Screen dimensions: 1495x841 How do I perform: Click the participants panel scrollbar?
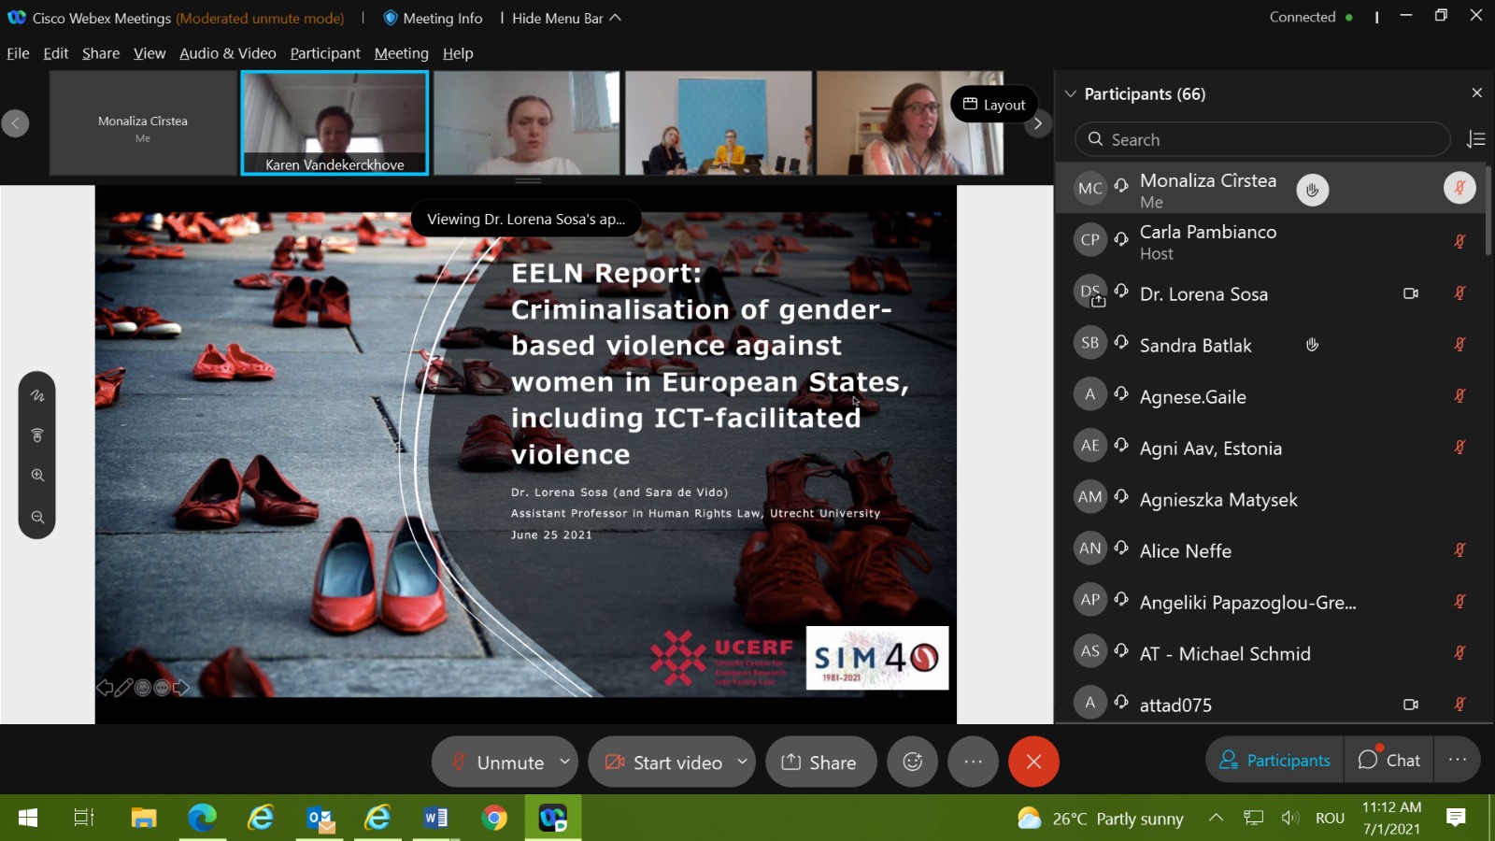pyautogui.click(x=1488, y=210)
